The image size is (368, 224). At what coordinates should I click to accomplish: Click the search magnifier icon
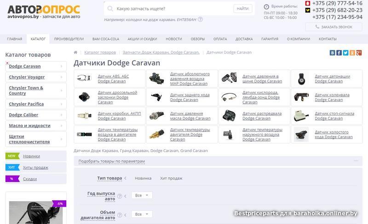click(110, 9)
